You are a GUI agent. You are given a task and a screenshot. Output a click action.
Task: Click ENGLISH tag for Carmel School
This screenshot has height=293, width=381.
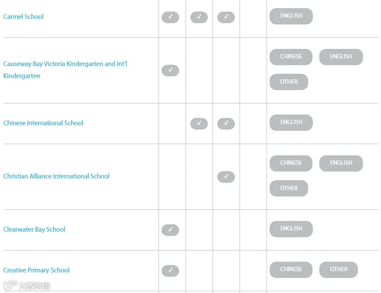point(291,16)
